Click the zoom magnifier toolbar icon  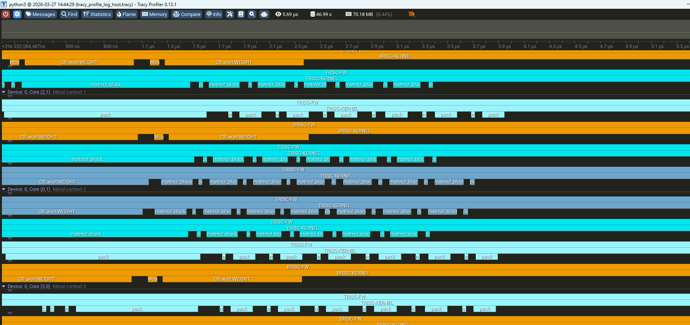(x=252, y=14)
